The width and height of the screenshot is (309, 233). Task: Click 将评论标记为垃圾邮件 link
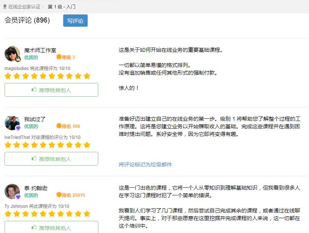coord(145,164)
